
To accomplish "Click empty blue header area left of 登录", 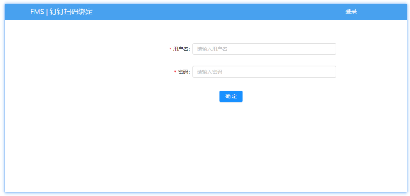I will tap(224, 12).
